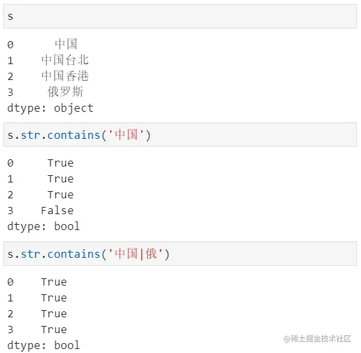Click the False value in second output
The height and width of the screenshot is (353, 361).
pos(57,210)
